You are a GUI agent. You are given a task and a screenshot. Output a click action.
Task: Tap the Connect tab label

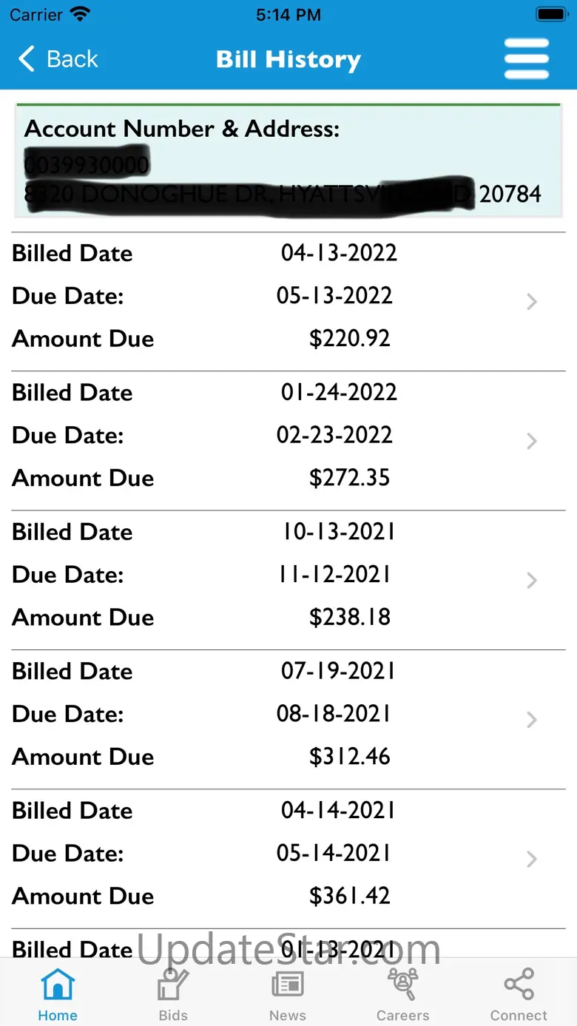519,1016
